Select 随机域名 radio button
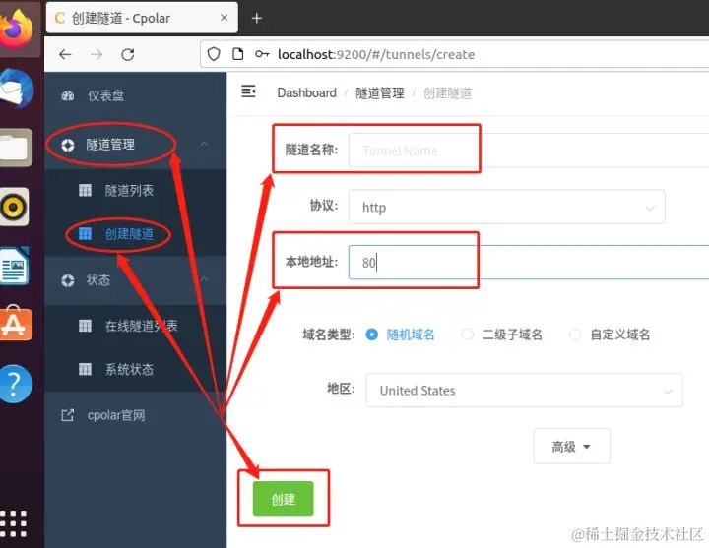Image resolution: width=709 pixels, height=548 pixels. (371, 335)
